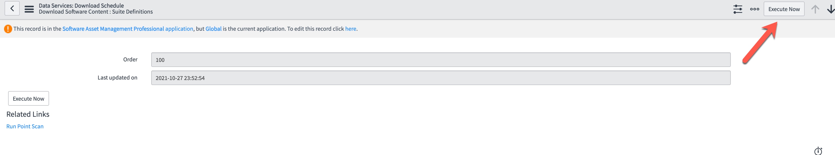Click the Related Links heading
Image resolution: width=835 pixels, height=155 pixels.
point(28,114)
